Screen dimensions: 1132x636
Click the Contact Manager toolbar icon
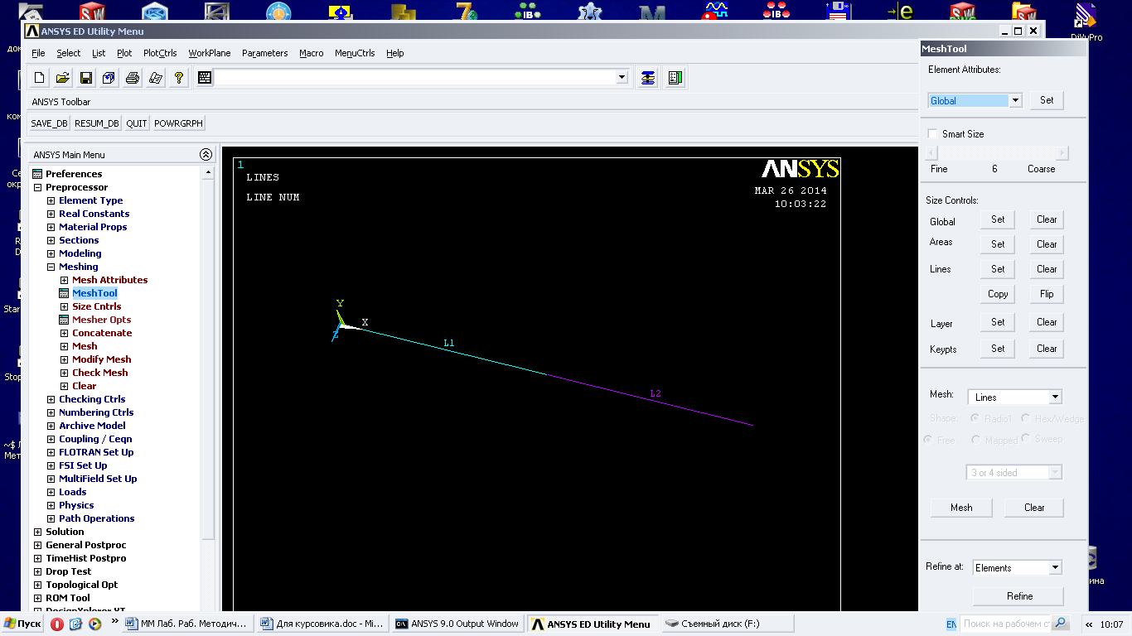click(675, 78)
